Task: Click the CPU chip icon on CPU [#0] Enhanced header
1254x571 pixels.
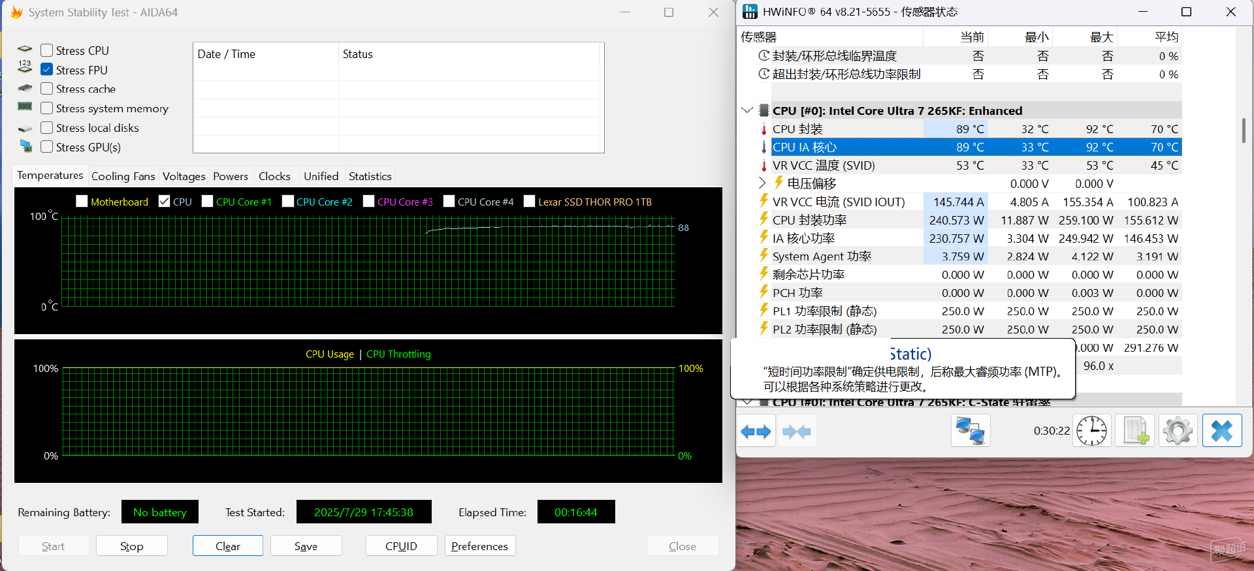Action: (x=764, y=110)
